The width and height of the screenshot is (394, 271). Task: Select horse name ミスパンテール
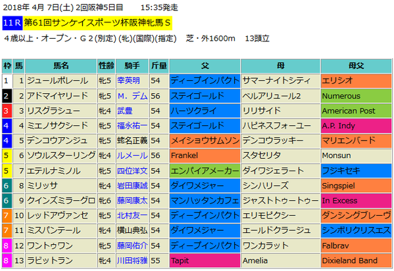point(54,230)
